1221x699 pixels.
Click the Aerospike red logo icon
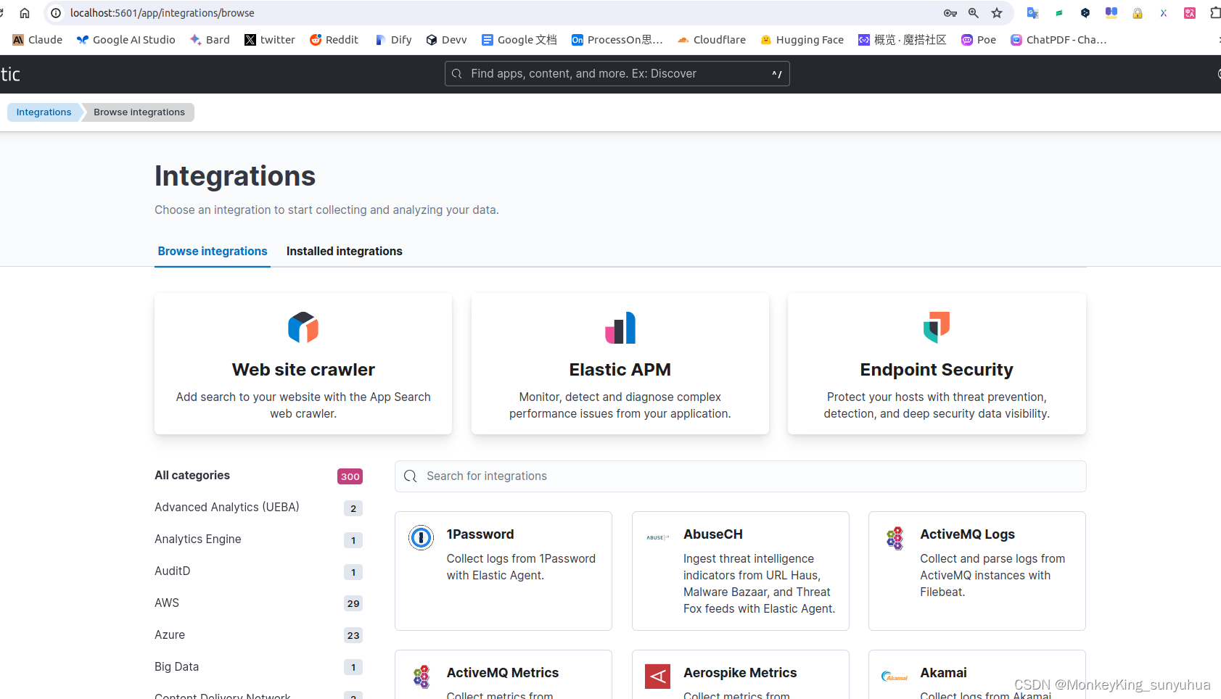[658, 677]
